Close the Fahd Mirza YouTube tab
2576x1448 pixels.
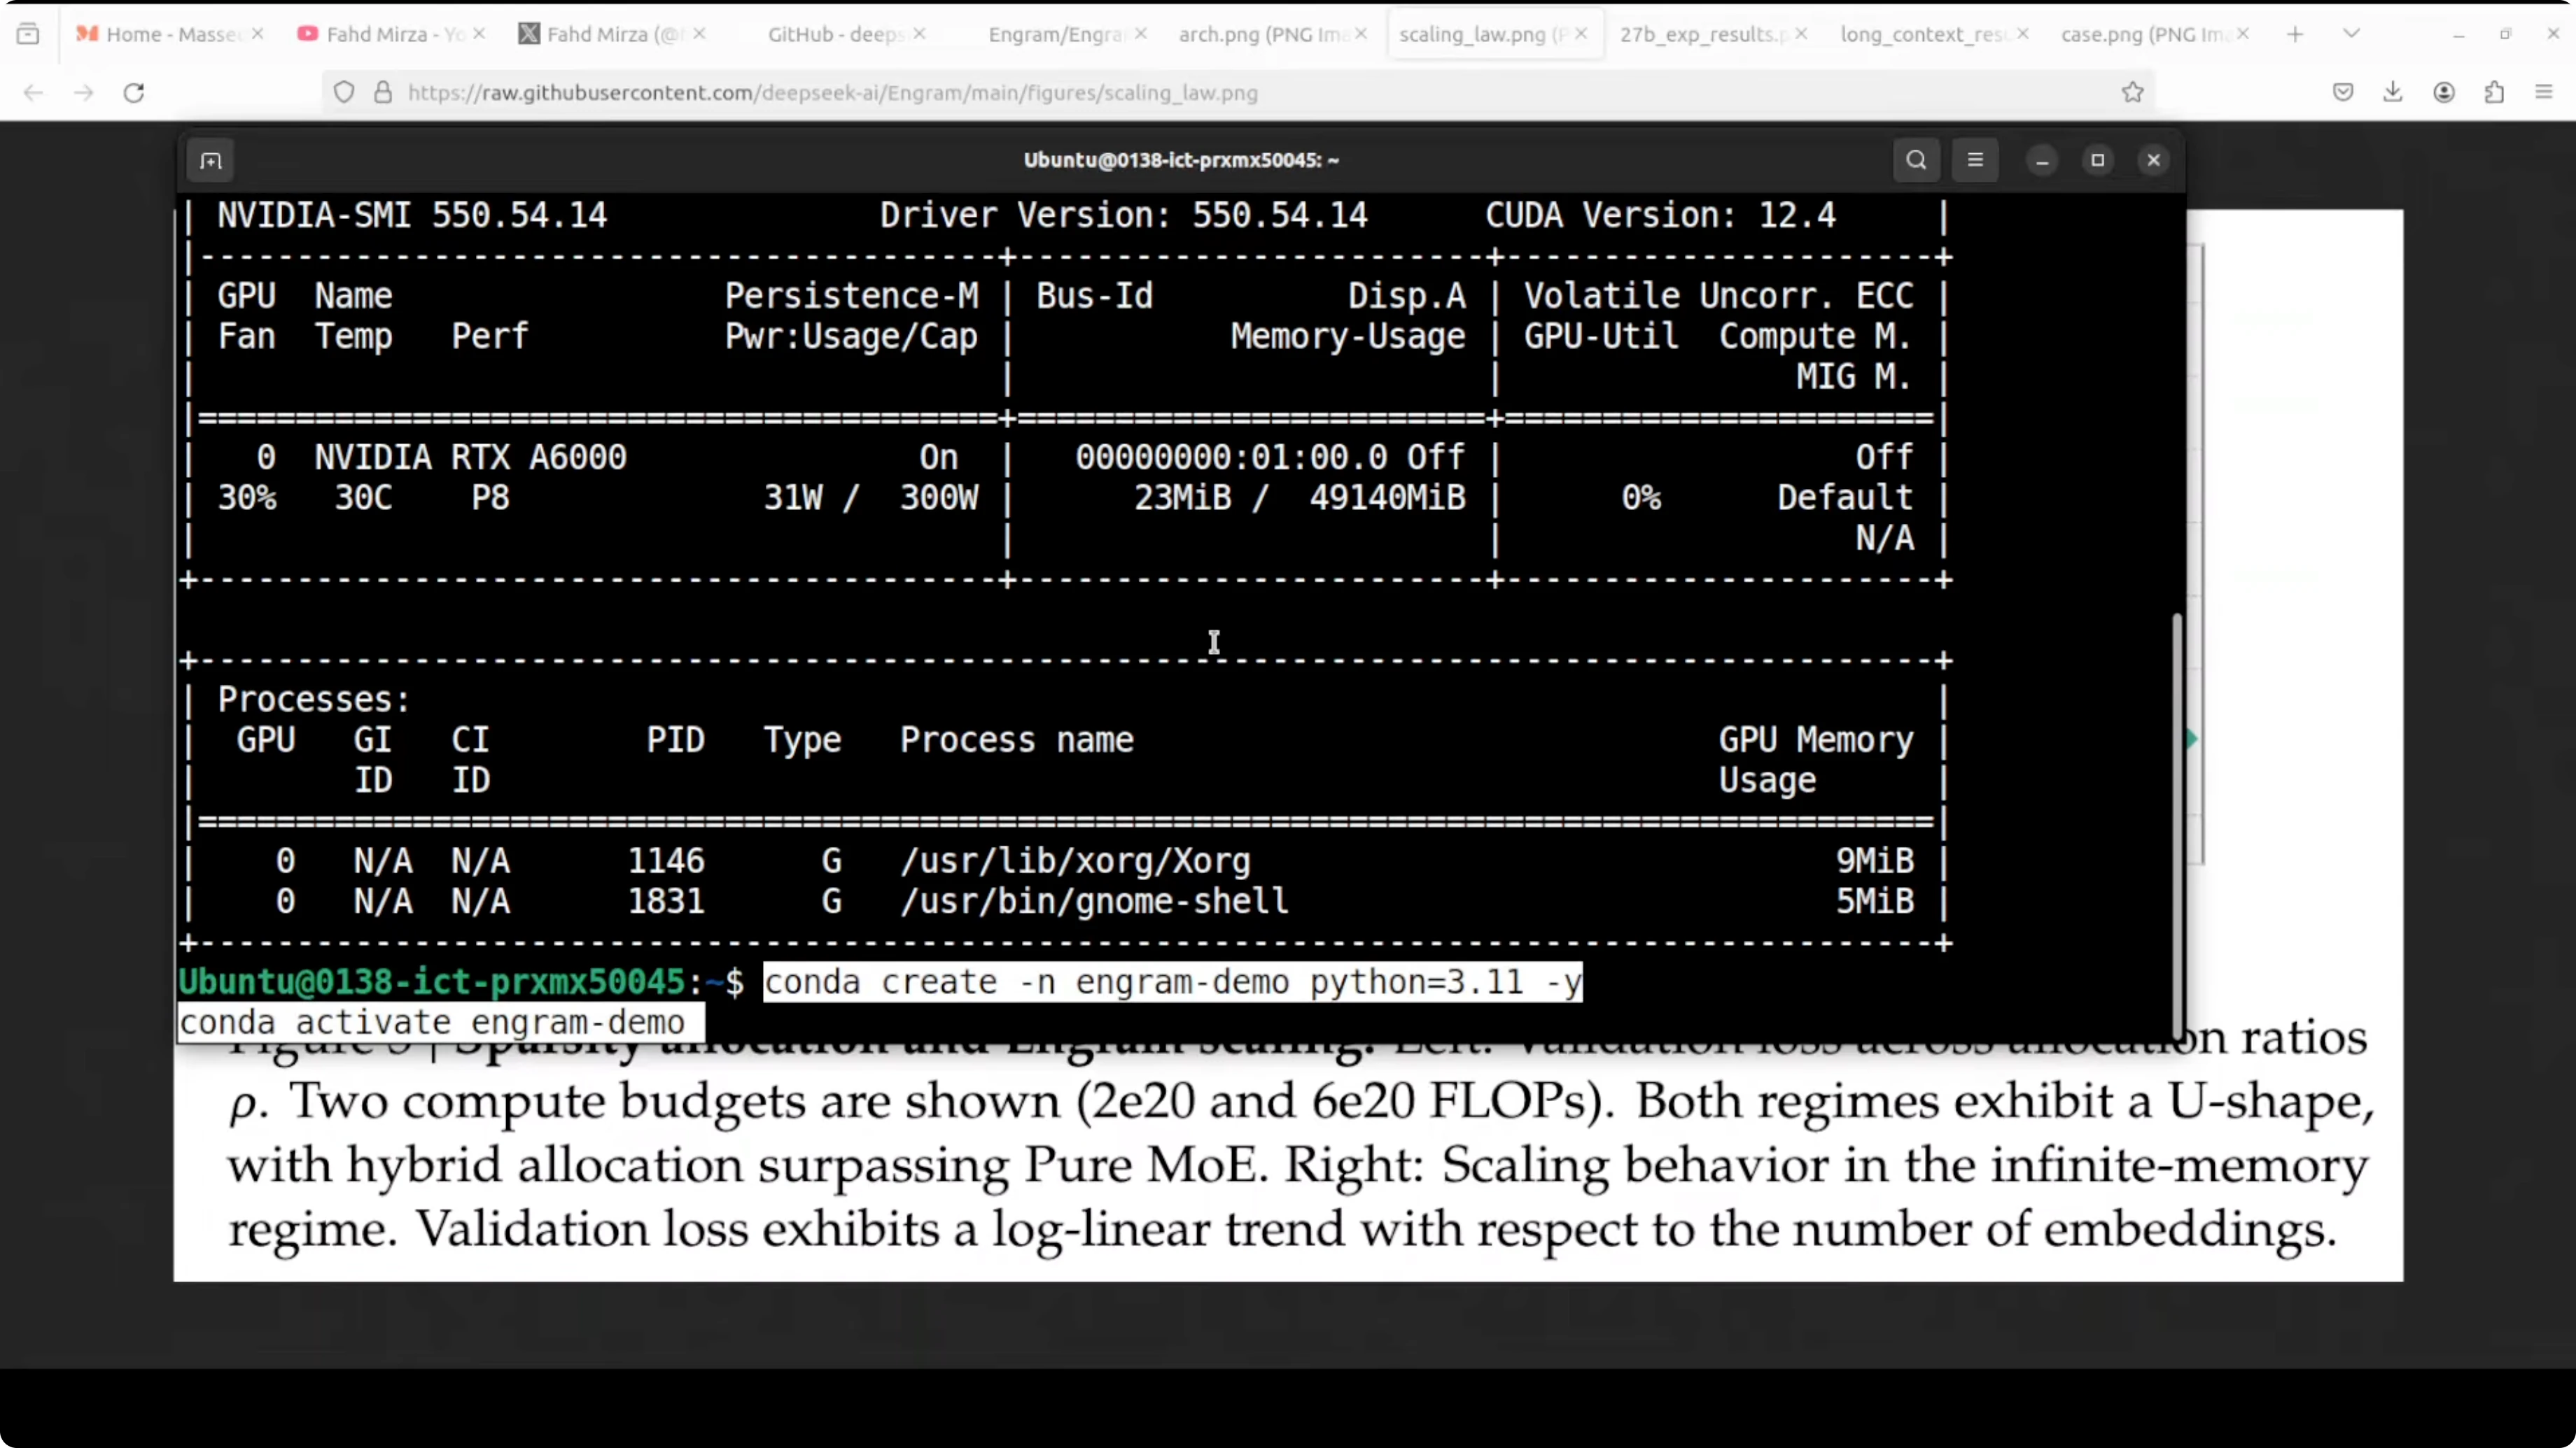pyautogui.click(x=479, y=34)
